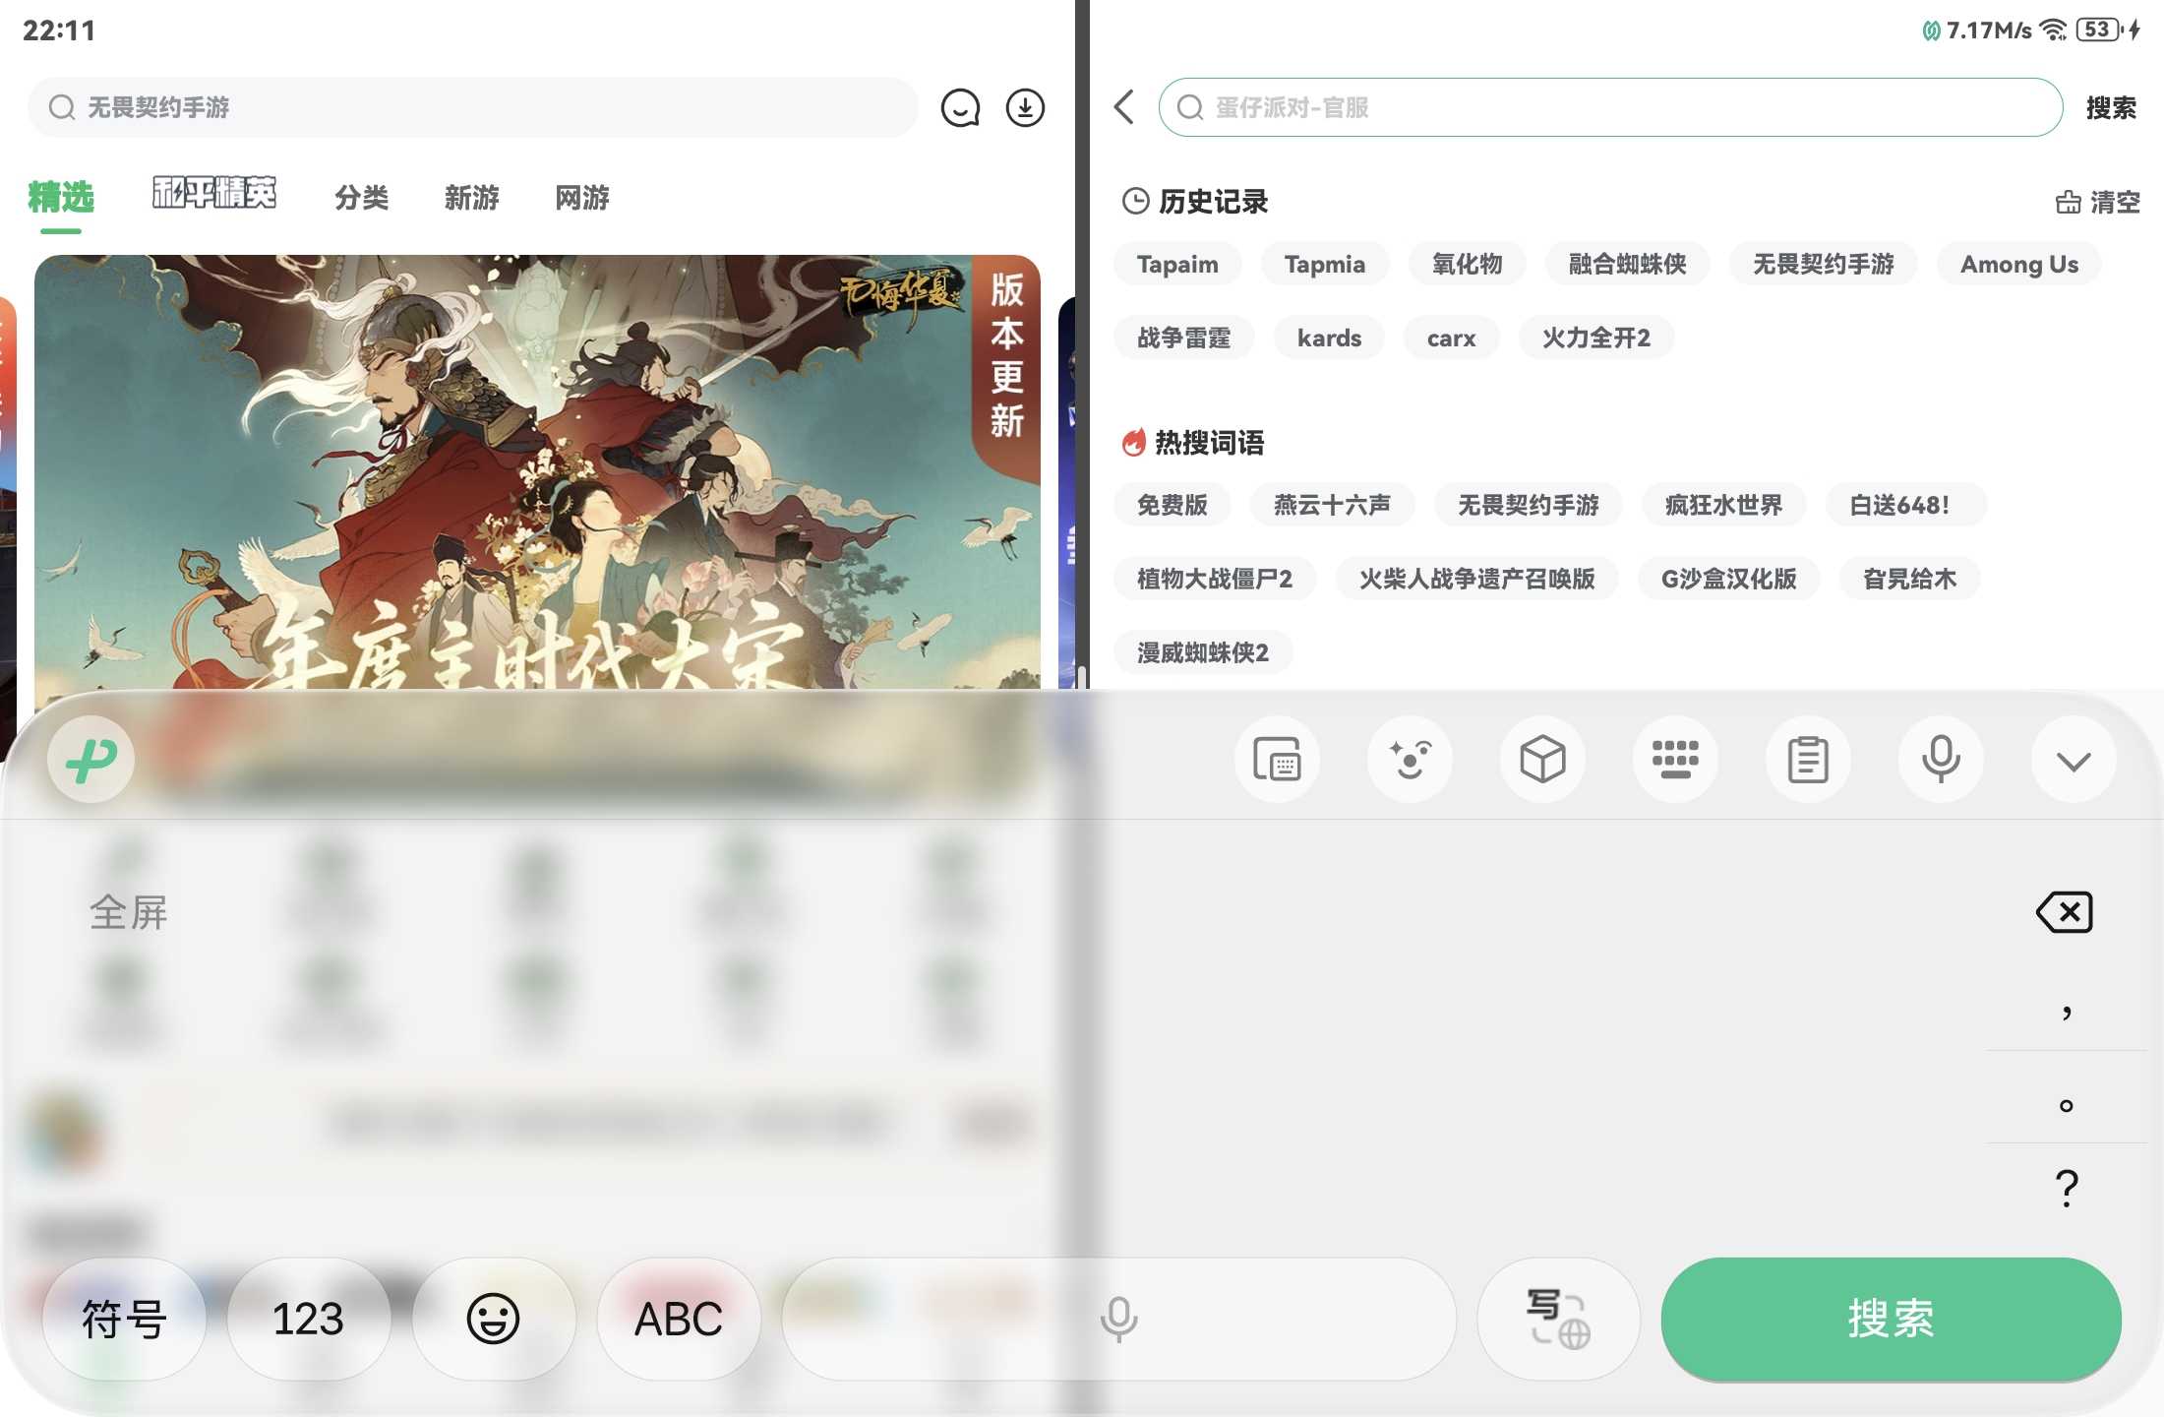Open the 网游 tab
This screenshot has width=2164, height=1417.
pyautogui.click(x=582, y=198)
